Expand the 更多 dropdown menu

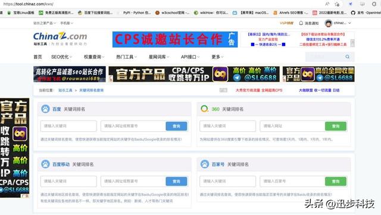(x=217, y=57)
